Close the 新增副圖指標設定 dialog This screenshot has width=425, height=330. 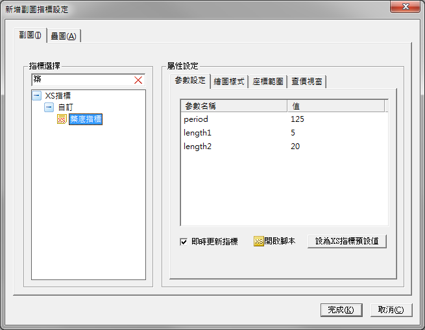tap(406, 6)
